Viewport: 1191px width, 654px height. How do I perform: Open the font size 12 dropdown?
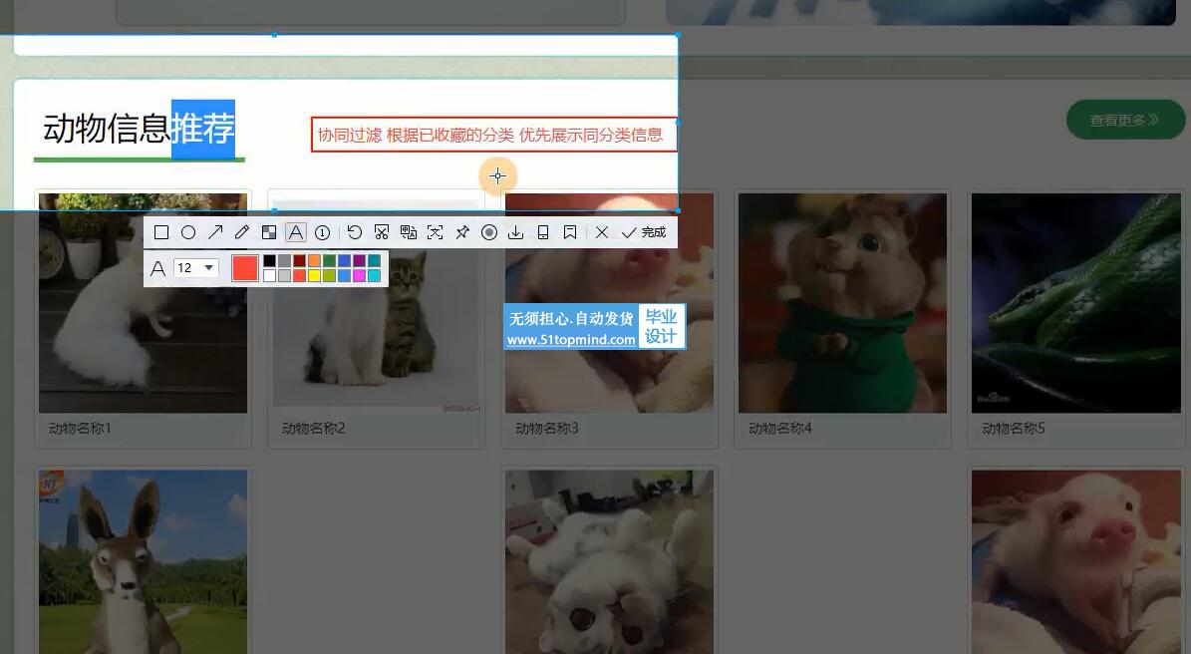coord(196,268)
